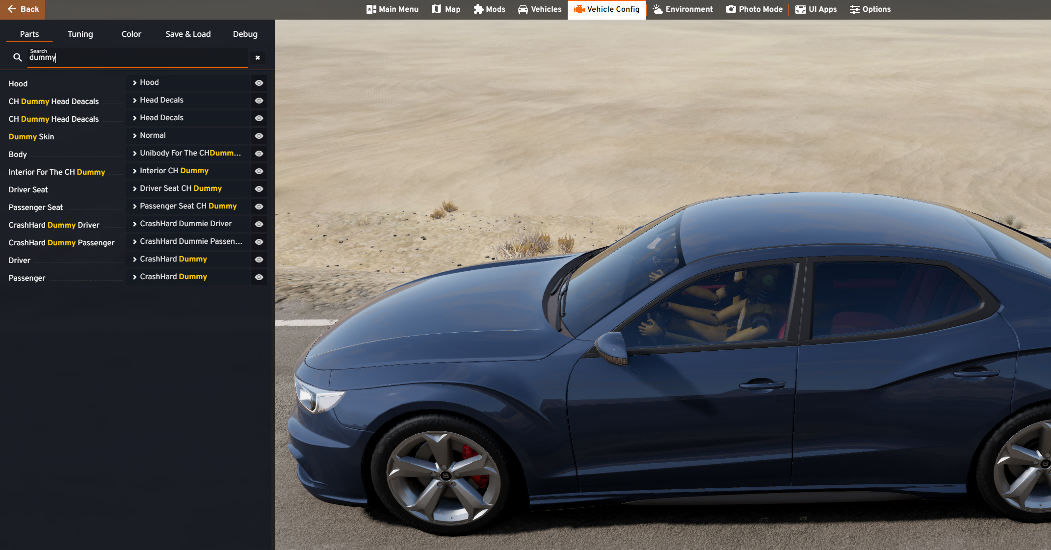Viewport: 1051px width, 550px height.
Task: Clear the search field with X
Action: (258, 58)
